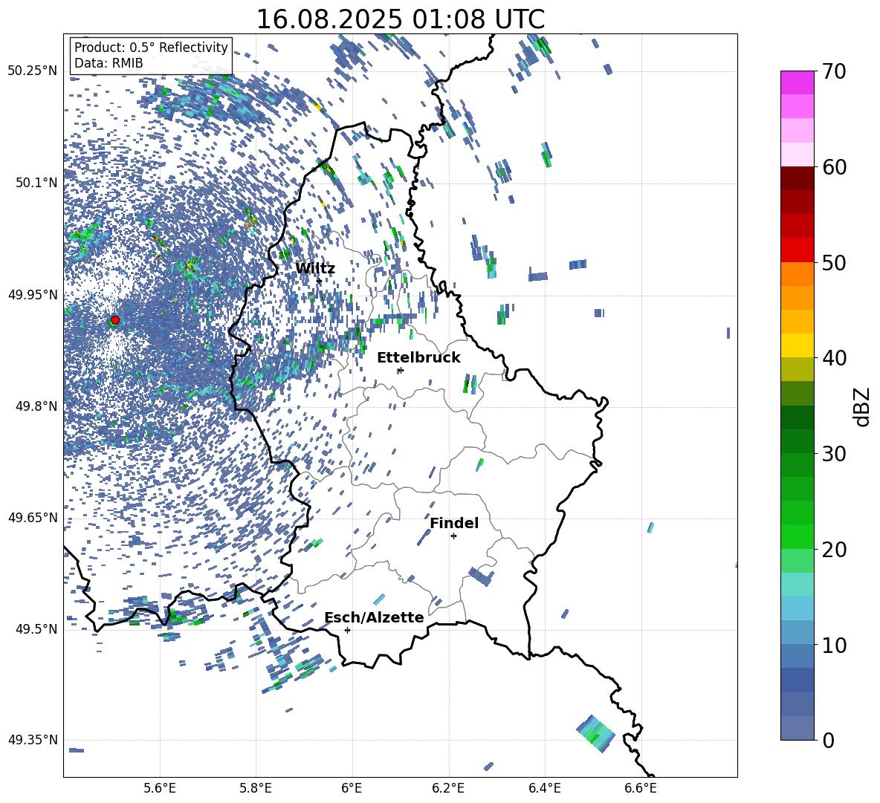Click the red radar location marker
The height and width of the screenshot is (803, 880).
click(115, 320)
